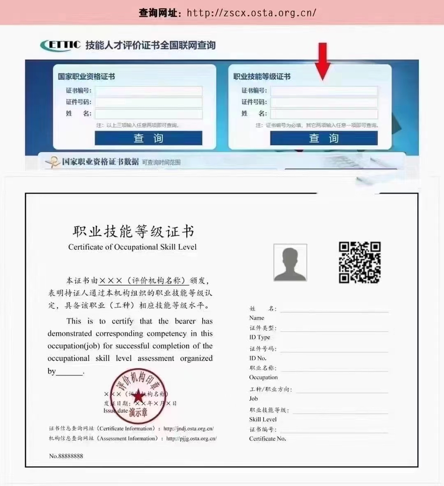Click the red downward arrow

pos(323,61)
